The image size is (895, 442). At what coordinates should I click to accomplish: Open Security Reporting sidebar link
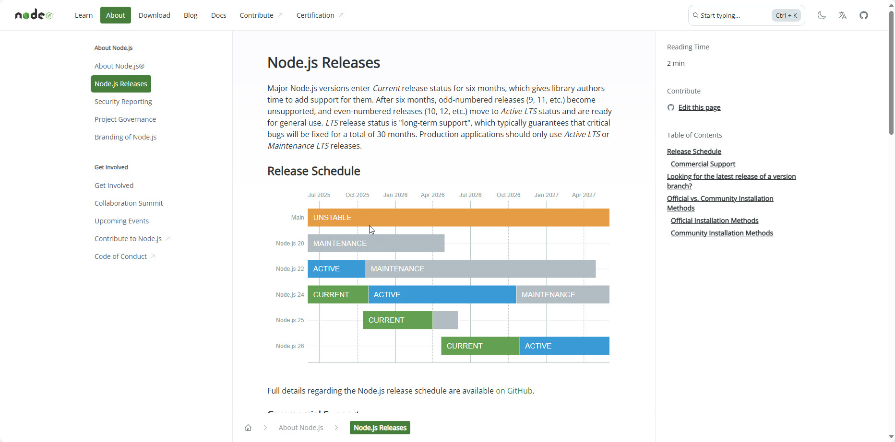123,102
